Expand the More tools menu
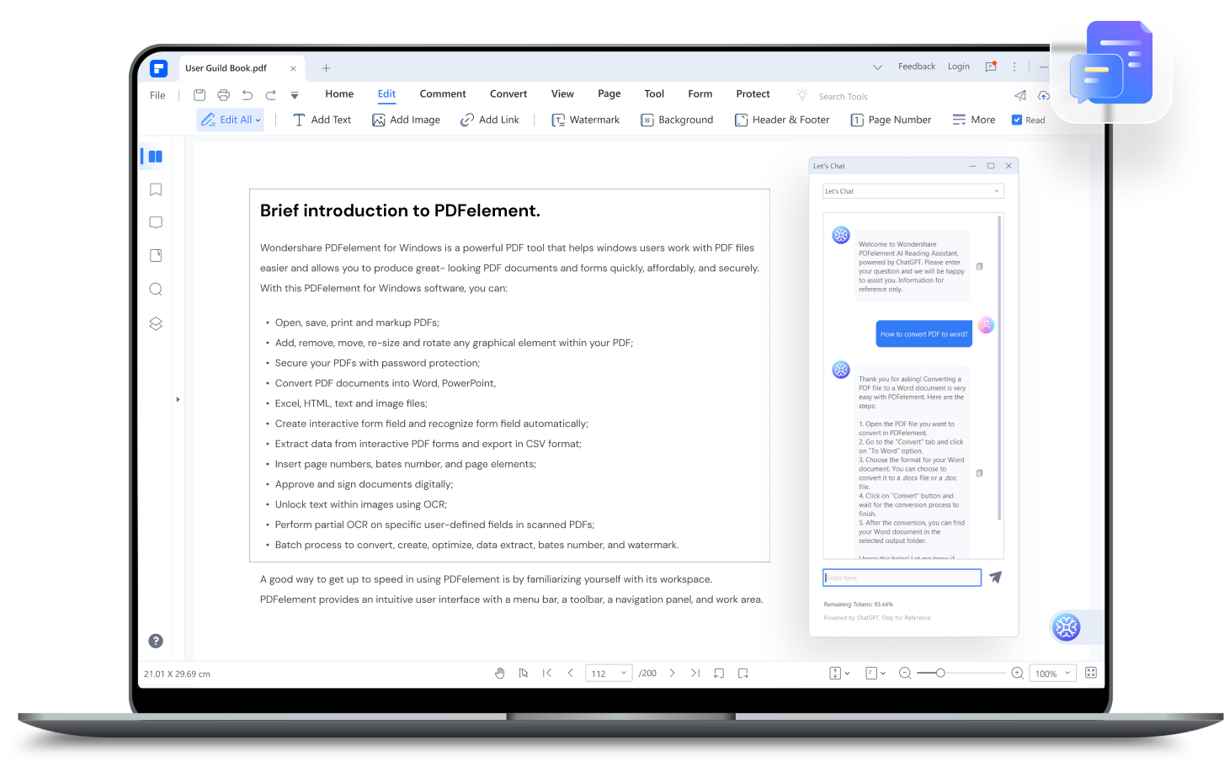This screenshot has height=767, width=1224. coord(974,120)
